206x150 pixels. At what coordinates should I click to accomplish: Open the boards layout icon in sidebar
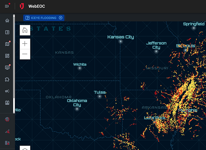(7, 32)
